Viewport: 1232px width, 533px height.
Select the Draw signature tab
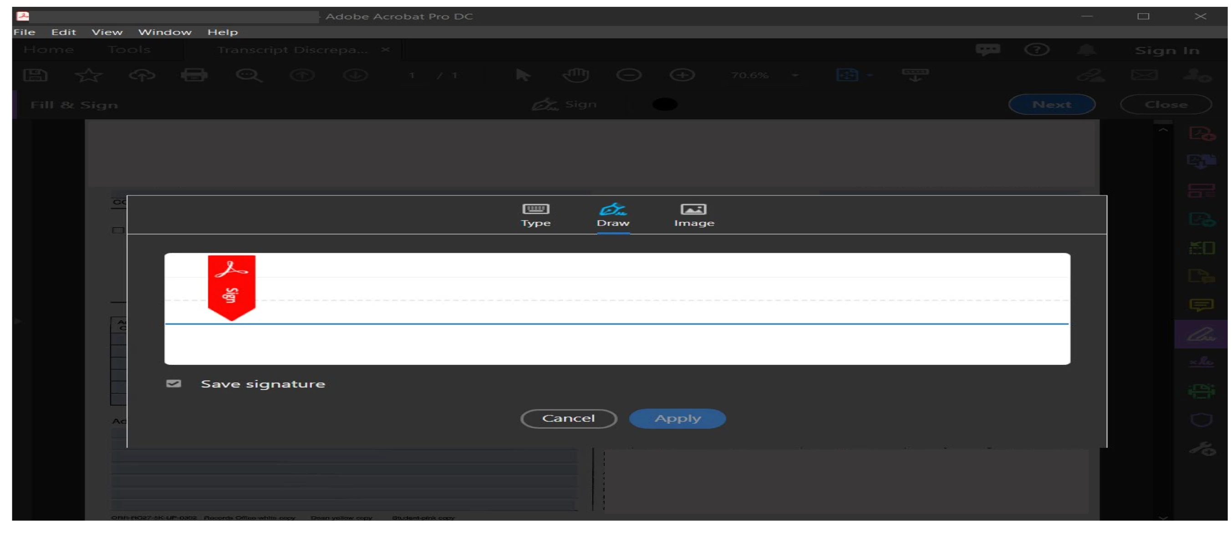(x=613, y=215)
